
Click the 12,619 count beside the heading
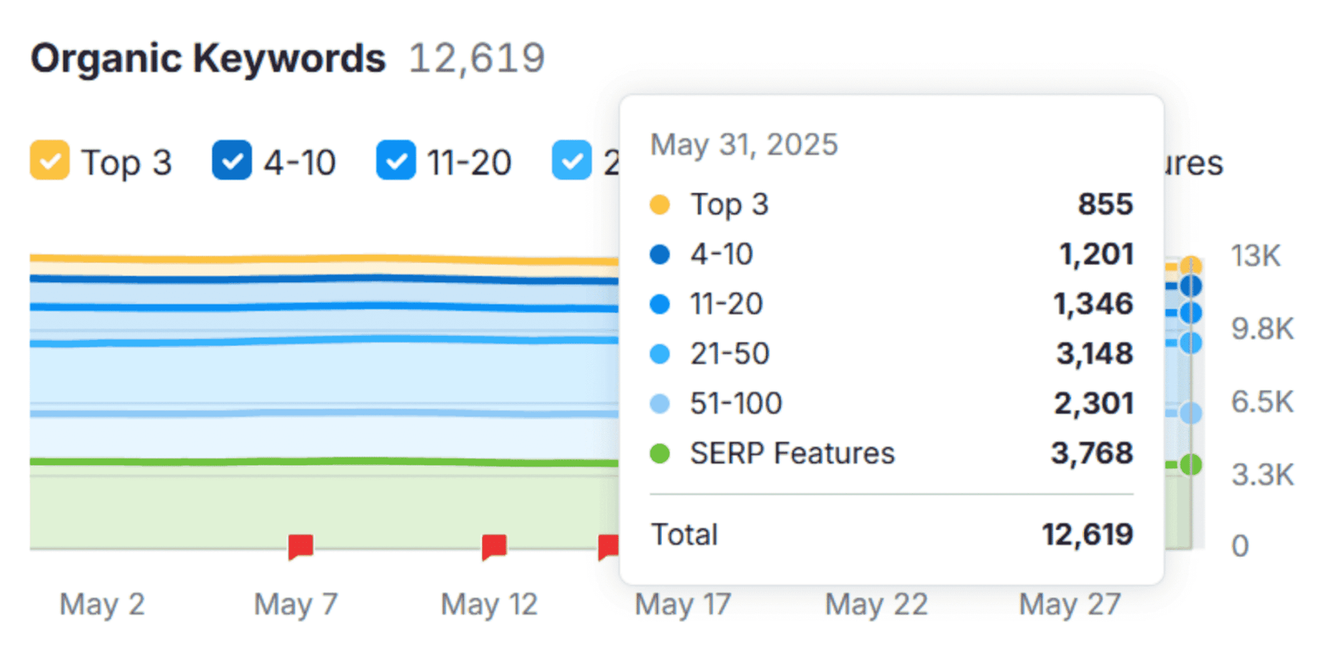tap(477, 59)
